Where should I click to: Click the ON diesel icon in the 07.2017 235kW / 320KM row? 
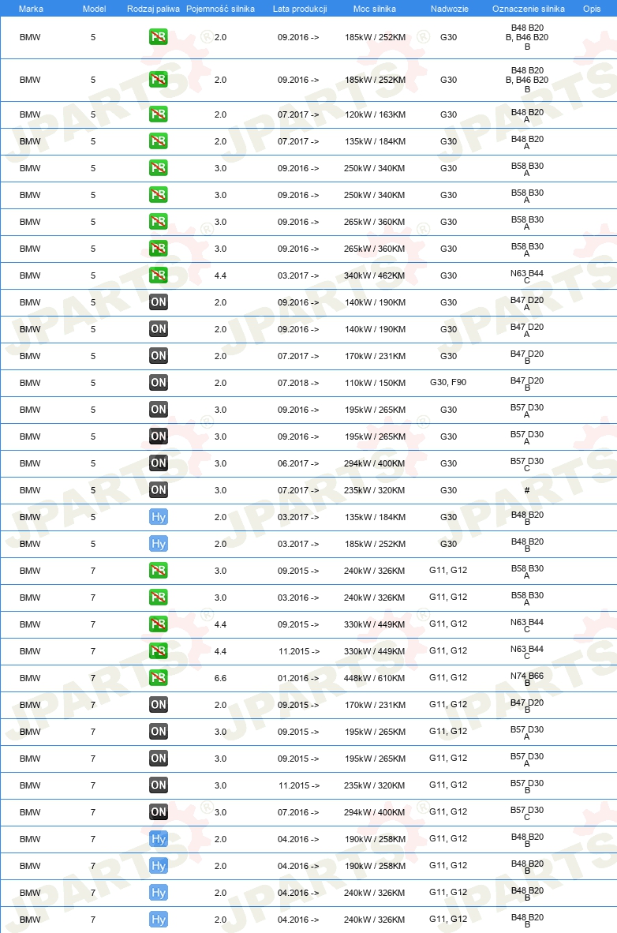click(159, 489)
